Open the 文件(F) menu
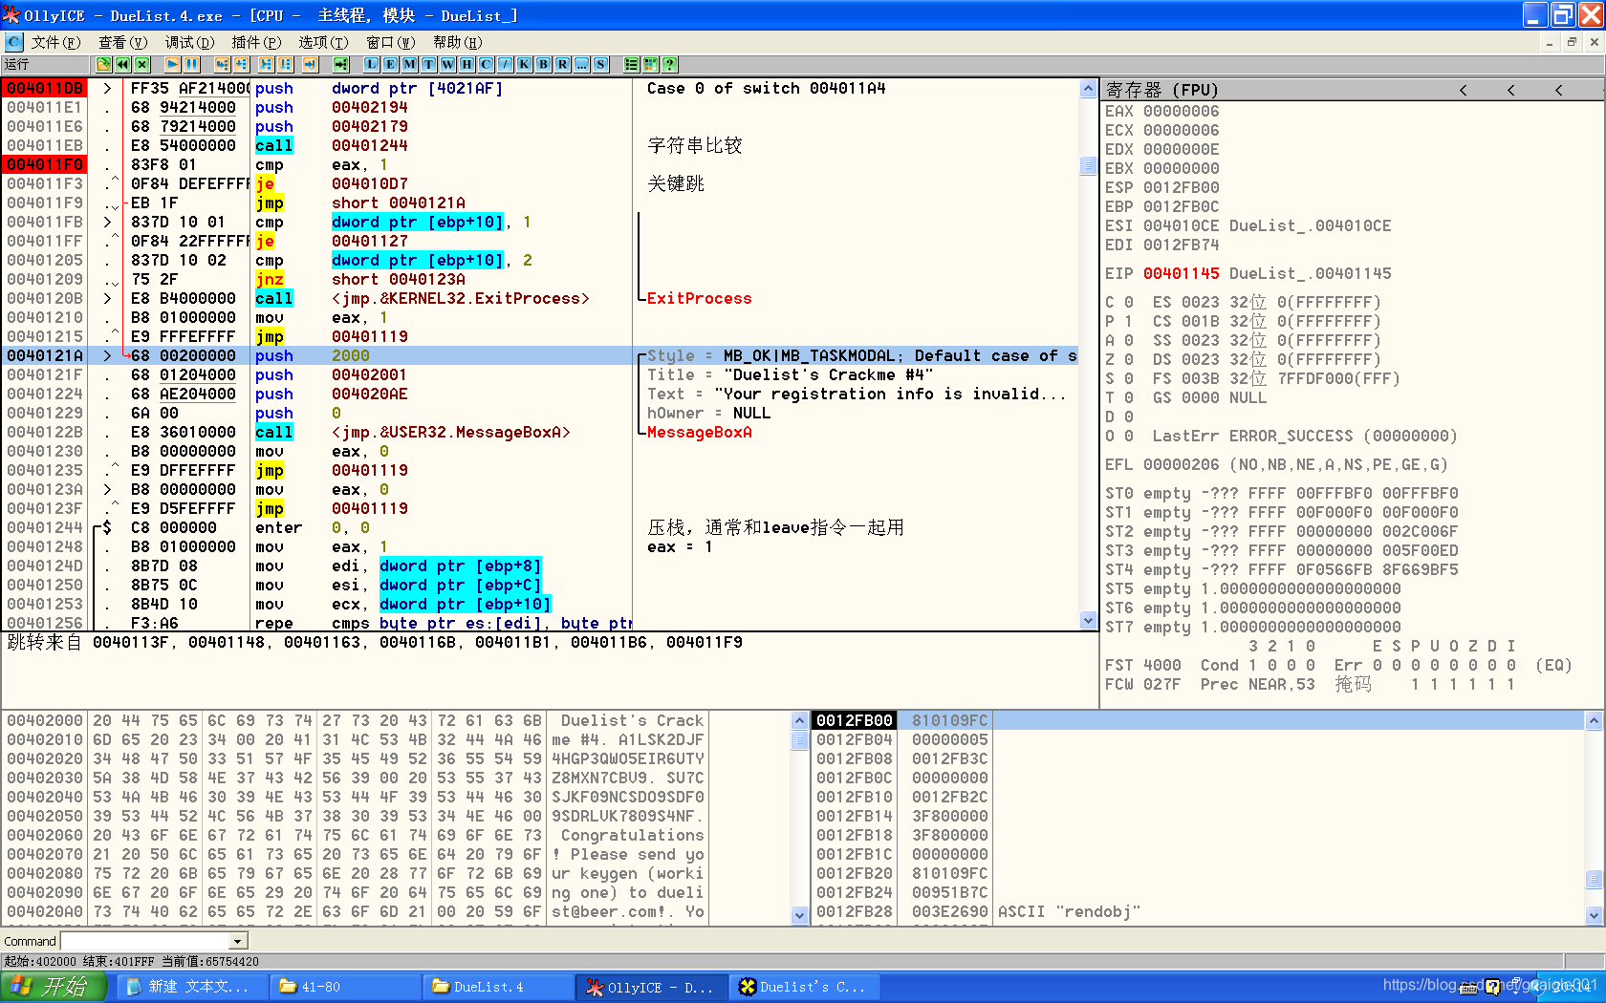 [55, 42]
